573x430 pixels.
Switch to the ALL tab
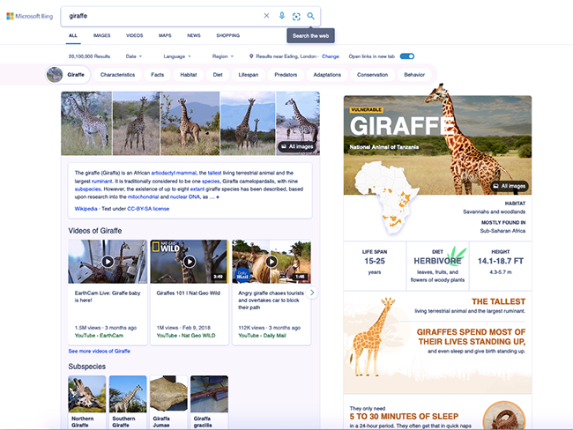(73, 35)
